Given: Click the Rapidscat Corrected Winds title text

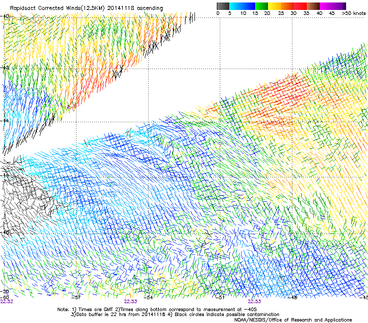Looking at the screenshot, I should click(87, 8).
